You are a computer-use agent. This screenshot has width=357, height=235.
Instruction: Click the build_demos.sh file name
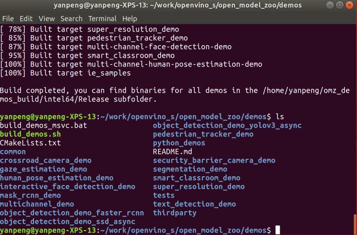[31, 134]
